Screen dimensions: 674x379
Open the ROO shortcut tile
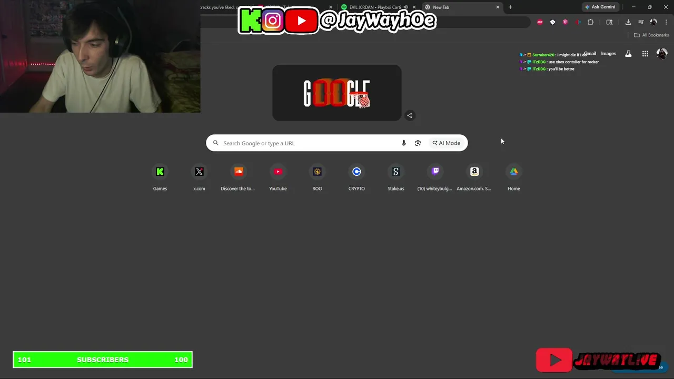pyautogui.click(x=317, y=178)
